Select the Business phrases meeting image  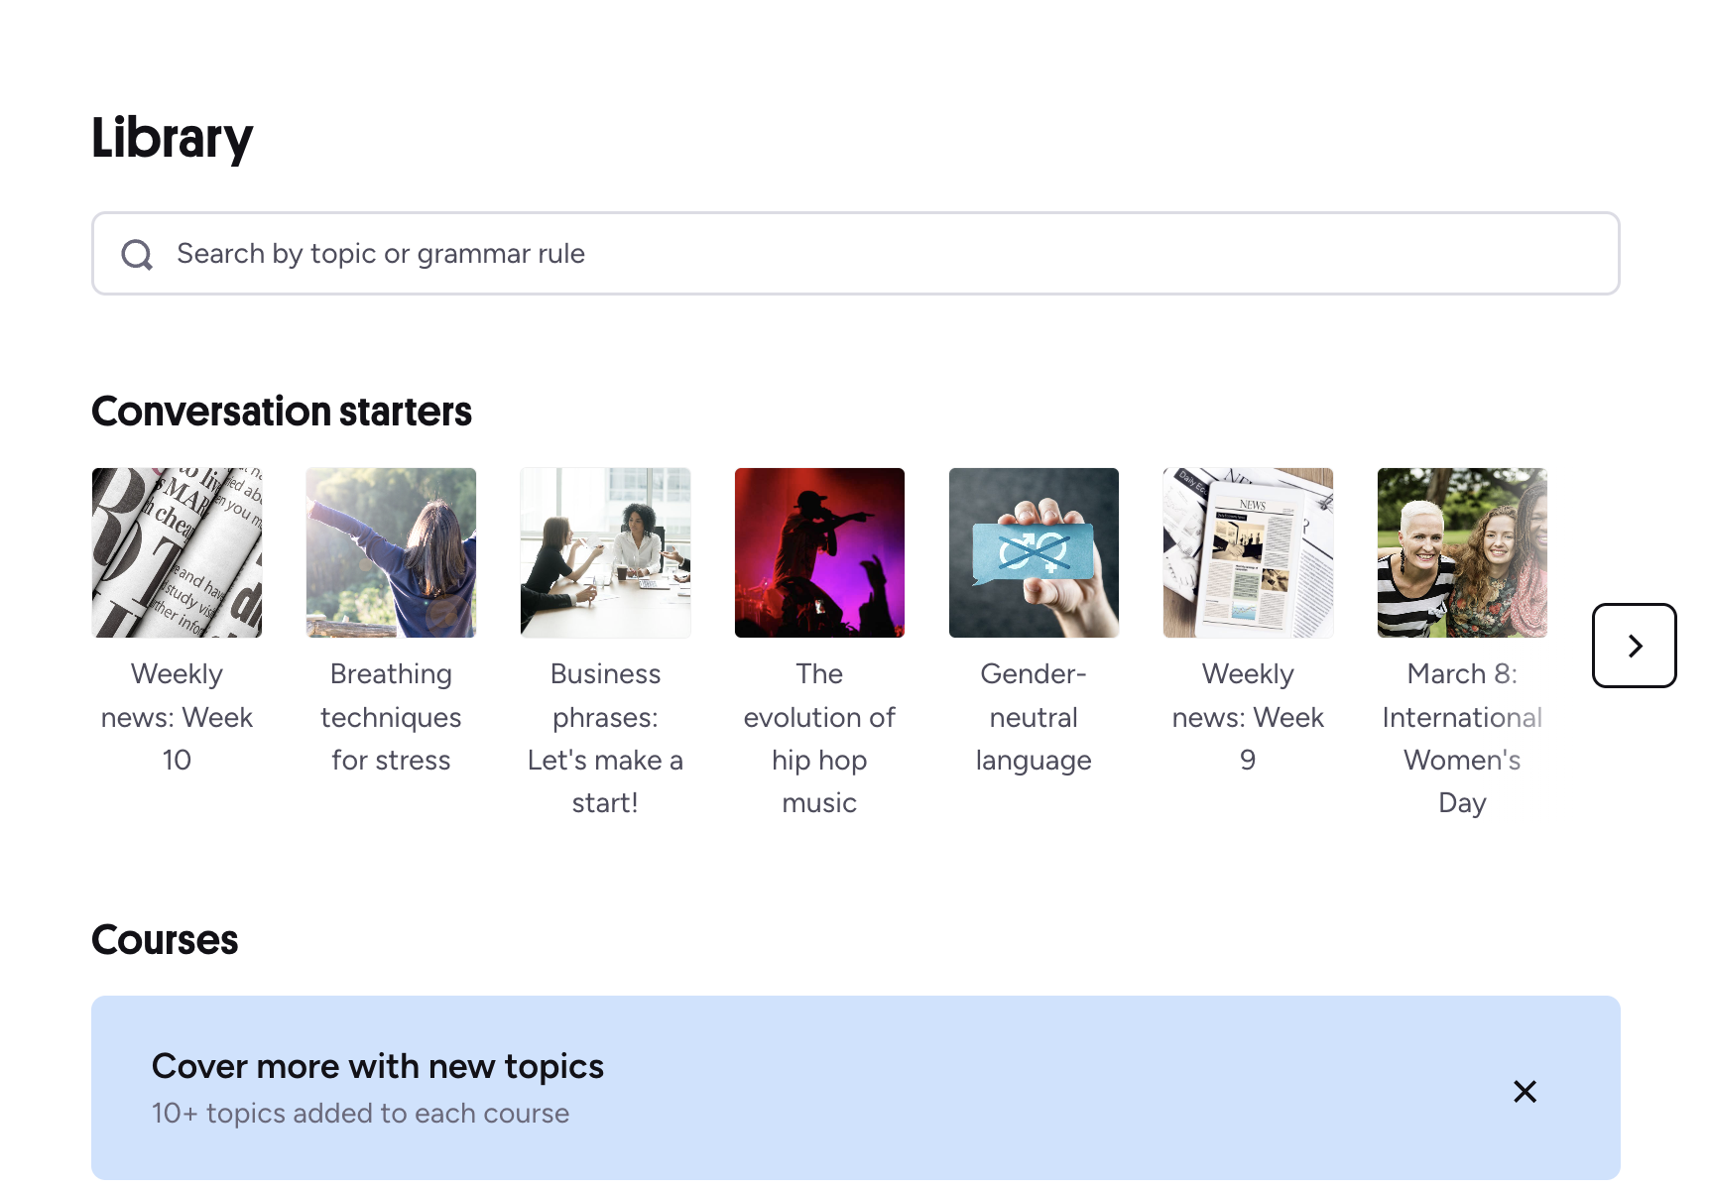point(605,552)
